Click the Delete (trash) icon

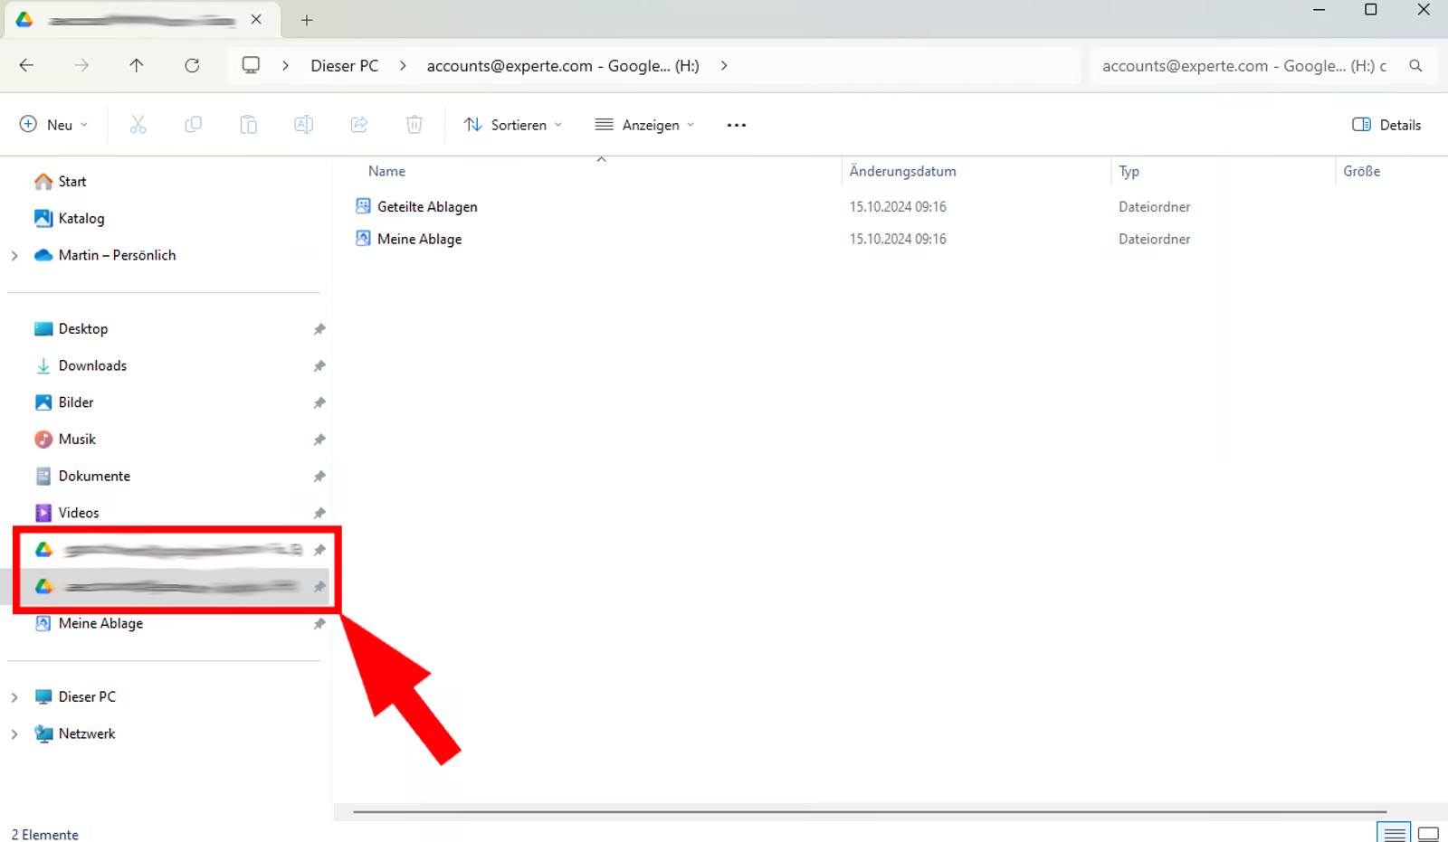[x=414, y=124]
